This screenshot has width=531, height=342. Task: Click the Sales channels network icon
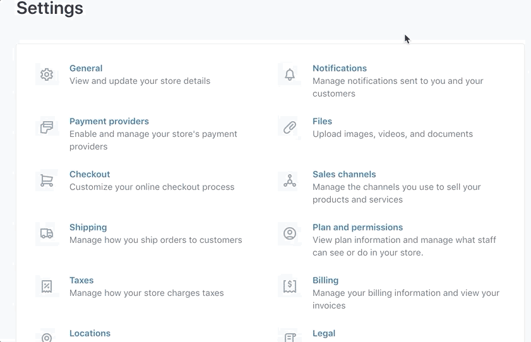pyautogui.click(x=290, y=180)
